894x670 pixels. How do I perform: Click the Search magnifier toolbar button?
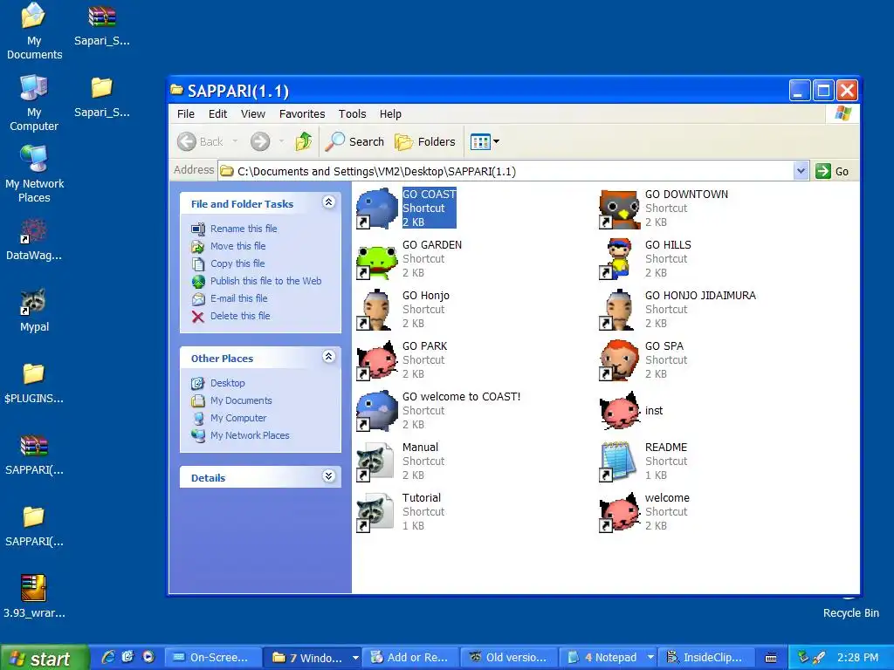click(x=354, y=141)
